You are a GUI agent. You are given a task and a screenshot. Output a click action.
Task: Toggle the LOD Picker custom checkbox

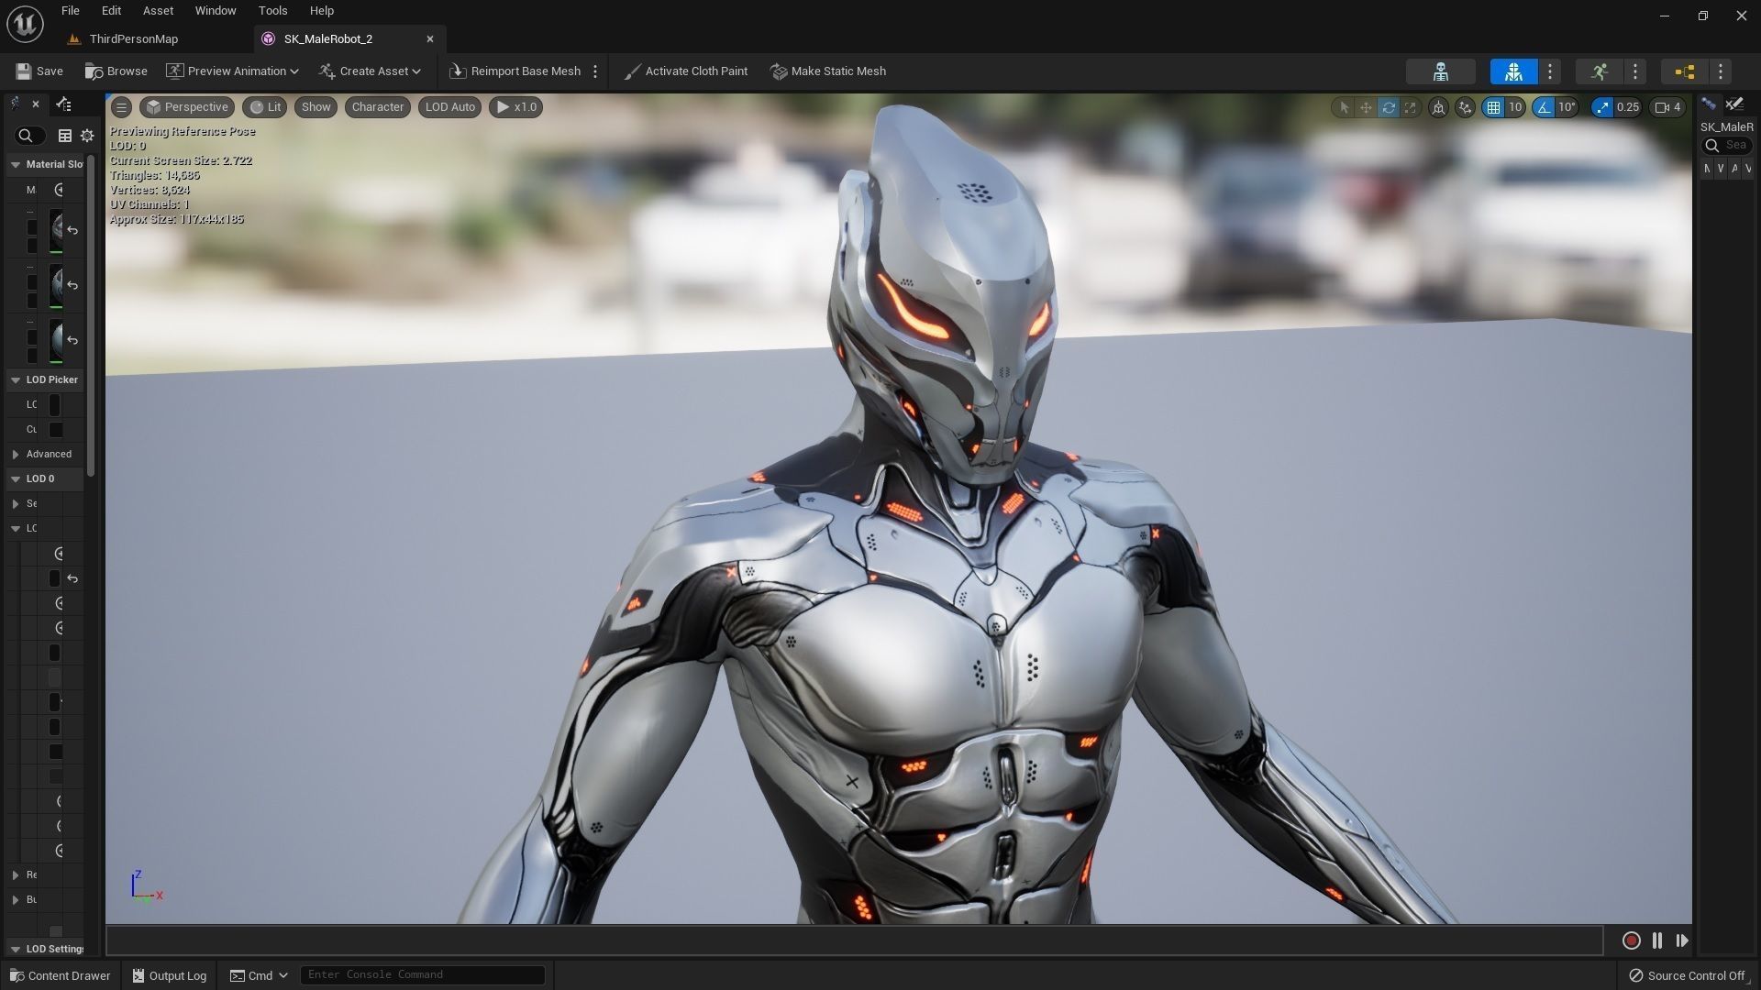pos(56,429)
